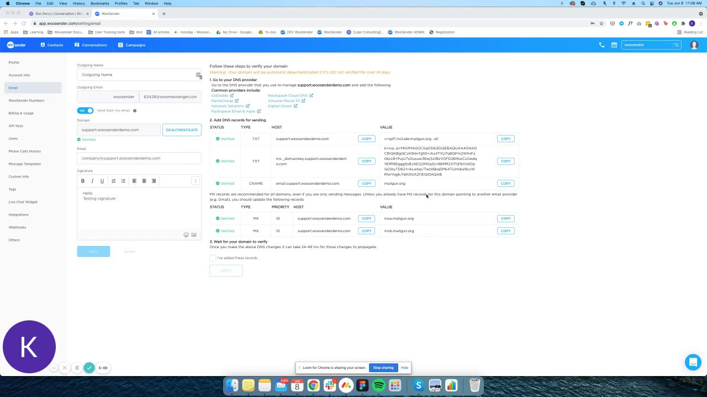
Task: Copy v=spf1 include:mailgun.org value
Action: click(x=506, y=139)
